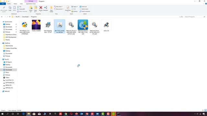Open MEDIA (E:) drive in navigation pane
Viewport: 207px width, 116px height.
click(x=8, y=85)
